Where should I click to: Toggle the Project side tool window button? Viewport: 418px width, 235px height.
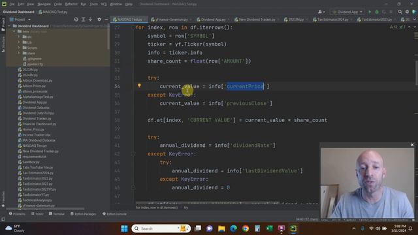pyautogui.click(x=3, y=25)
